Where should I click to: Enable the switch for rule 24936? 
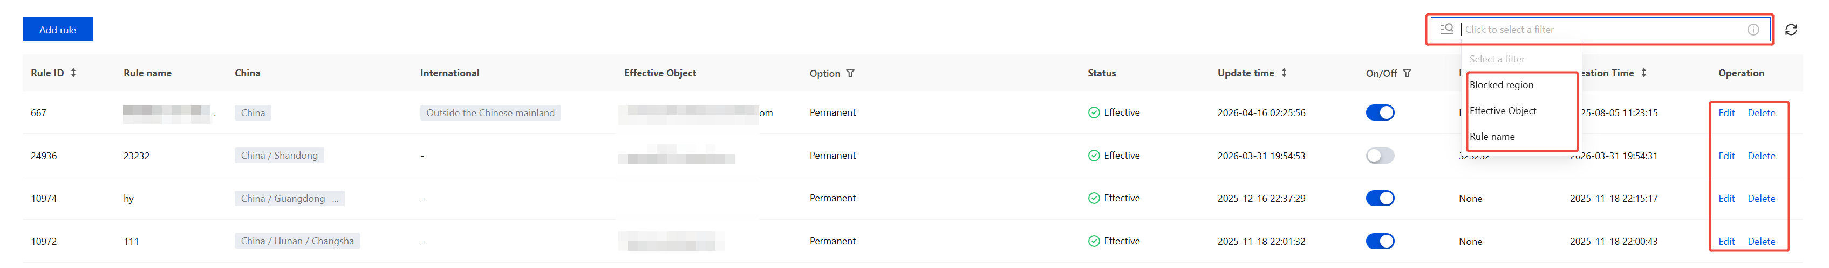(x=1380, y=156)
